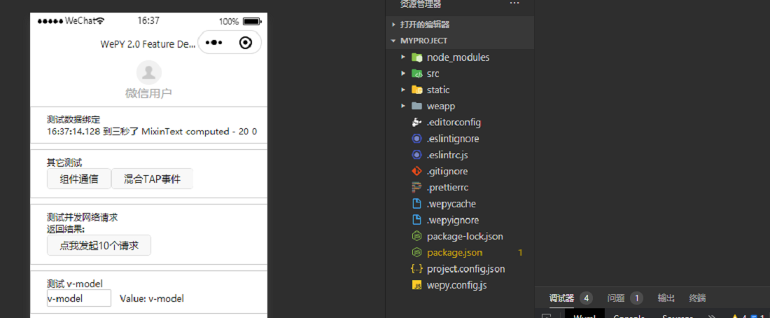Click the wepy.config.js JS icon

coord(416,285)
